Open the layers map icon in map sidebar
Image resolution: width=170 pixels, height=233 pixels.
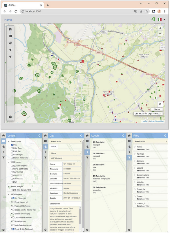pyautogui.click(x=10, y=36)
